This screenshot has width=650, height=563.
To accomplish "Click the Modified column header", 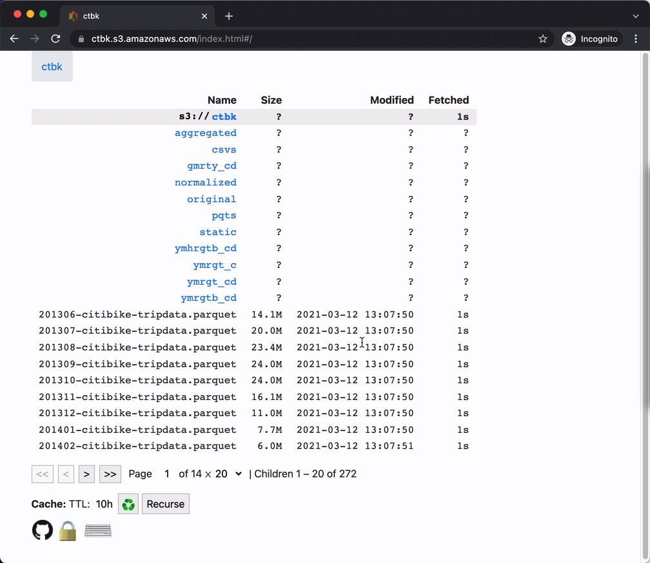I will [x=392, y=100].
